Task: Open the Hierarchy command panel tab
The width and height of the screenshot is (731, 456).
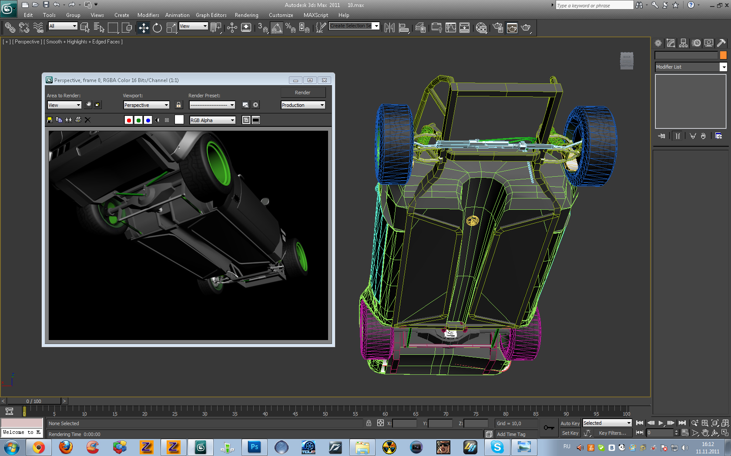Action: pyautogui.click(x=684, y=43)
